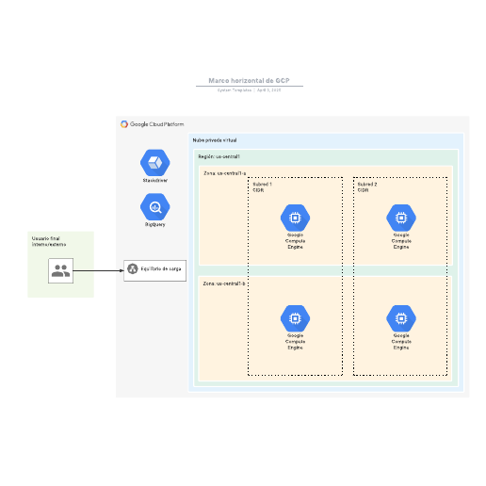486x486 pixels.
Task: Select Compute Engine icon in Subred 2, zone us-central1-a
Action: coord(401,218)
